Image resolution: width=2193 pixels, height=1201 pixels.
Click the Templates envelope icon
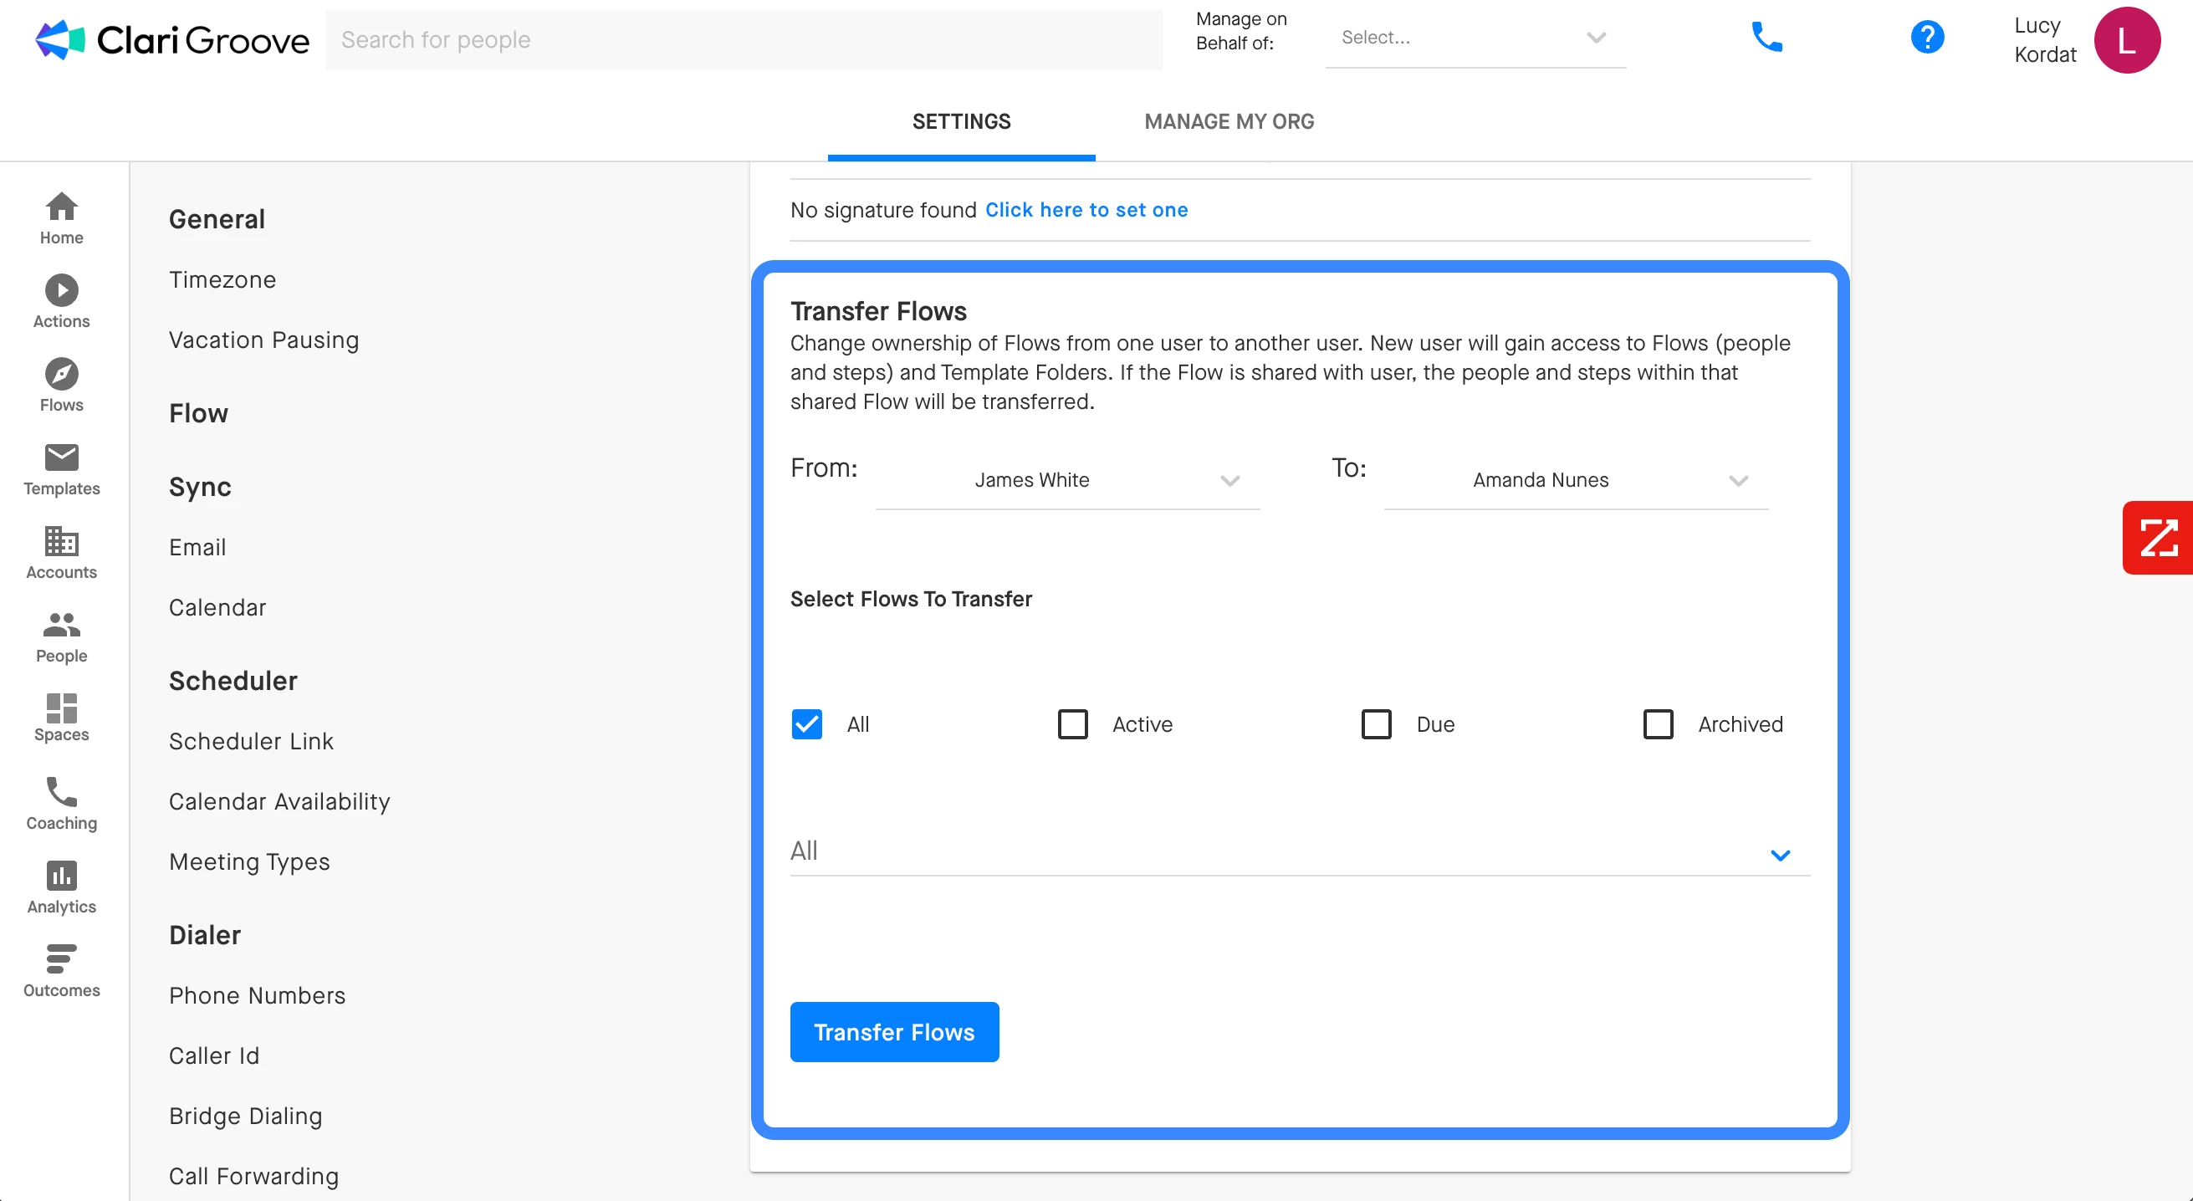61,458
